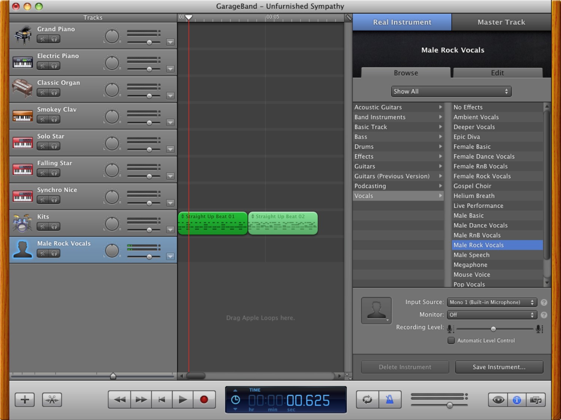The image size is (561, 420).
Task: Select the Guitars (Previous Version) category
Action: [x=398, y=176]
